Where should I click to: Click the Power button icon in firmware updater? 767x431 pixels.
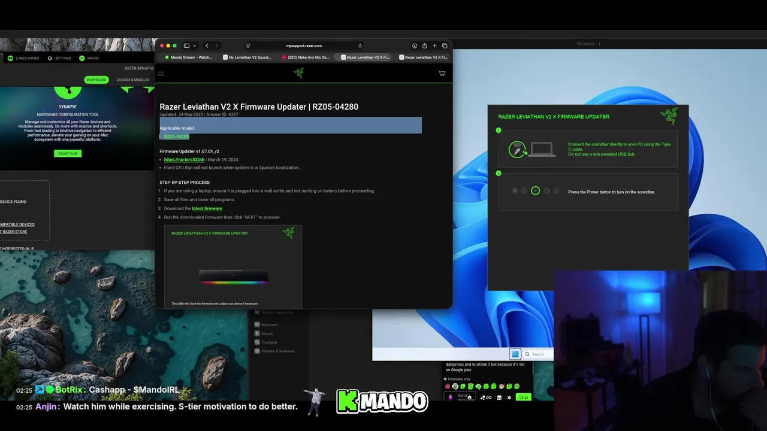click(x=535, y=191)
